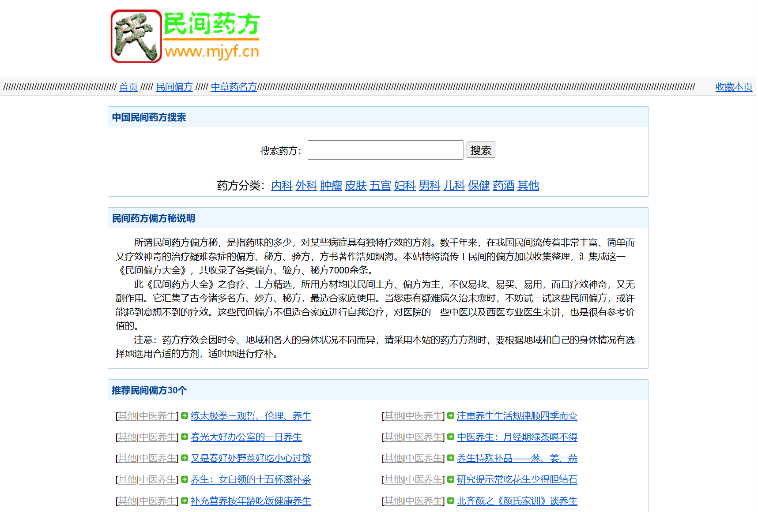Click green arrow icon before 练太极拳三观哲、伦理、养生

click(x=184, y=415)
